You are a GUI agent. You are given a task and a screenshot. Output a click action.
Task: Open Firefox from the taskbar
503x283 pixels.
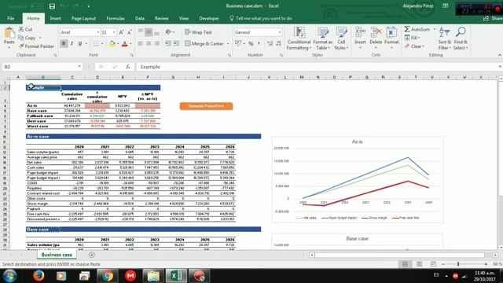pos(39,276)
